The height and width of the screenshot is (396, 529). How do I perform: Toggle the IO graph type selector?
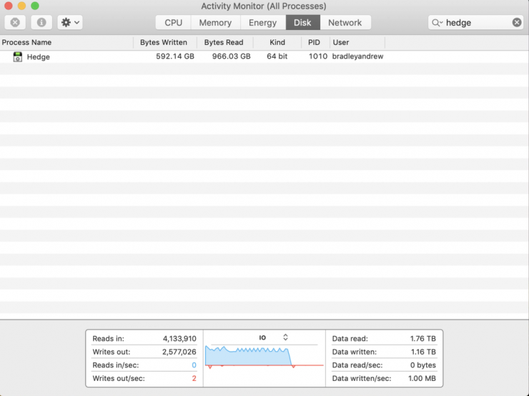285,337
